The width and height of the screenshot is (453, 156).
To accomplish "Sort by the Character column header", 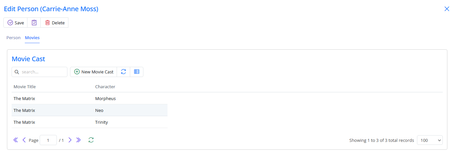I will 105,87.
